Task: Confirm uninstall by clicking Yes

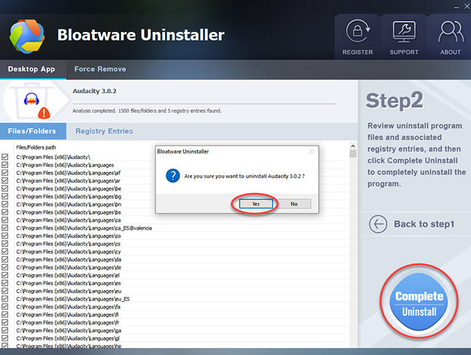Action: 256,203
